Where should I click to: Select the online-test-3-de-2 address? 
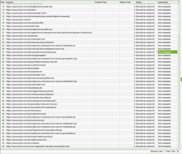click(27, 13)
